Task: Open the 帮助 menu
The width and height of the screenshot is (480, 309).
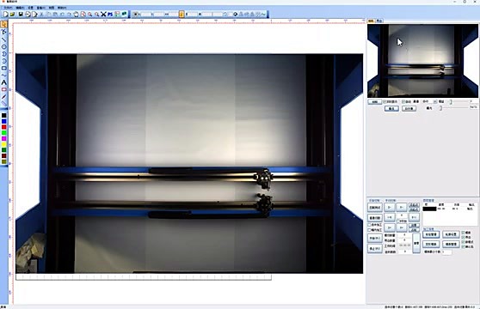Action: 62,8
